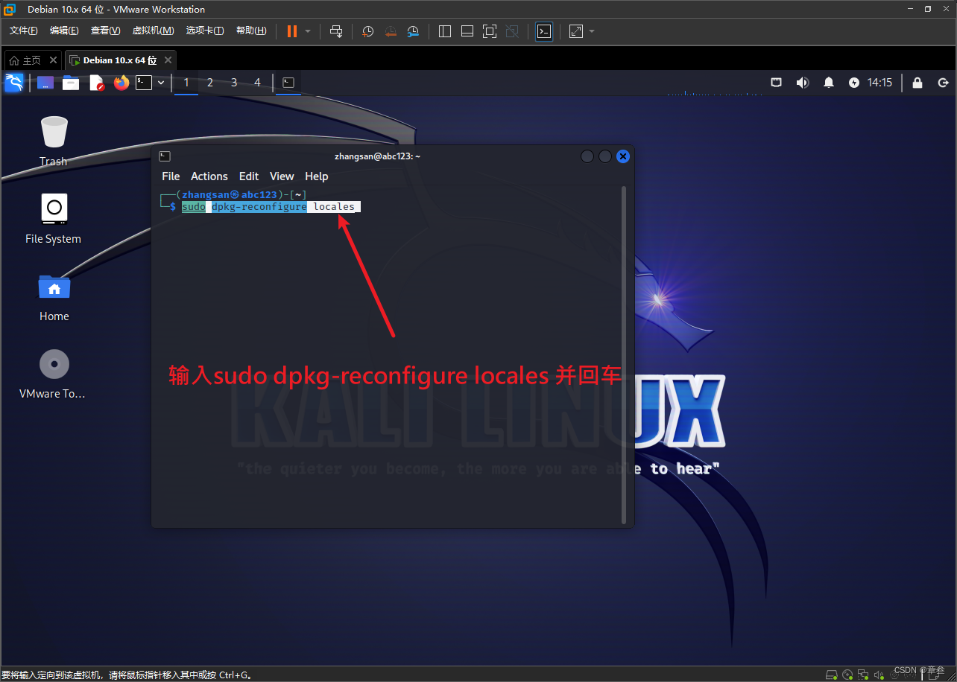Switch to workspace 1
Image resolution: width=957 pixels, height=682 pixels.
[x=186, y=83]
